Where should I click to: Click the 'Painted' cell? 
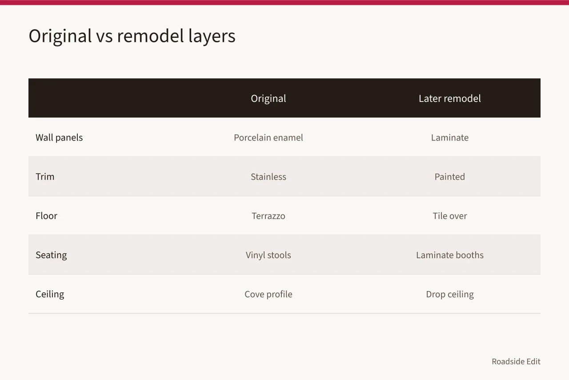point(450,177)
